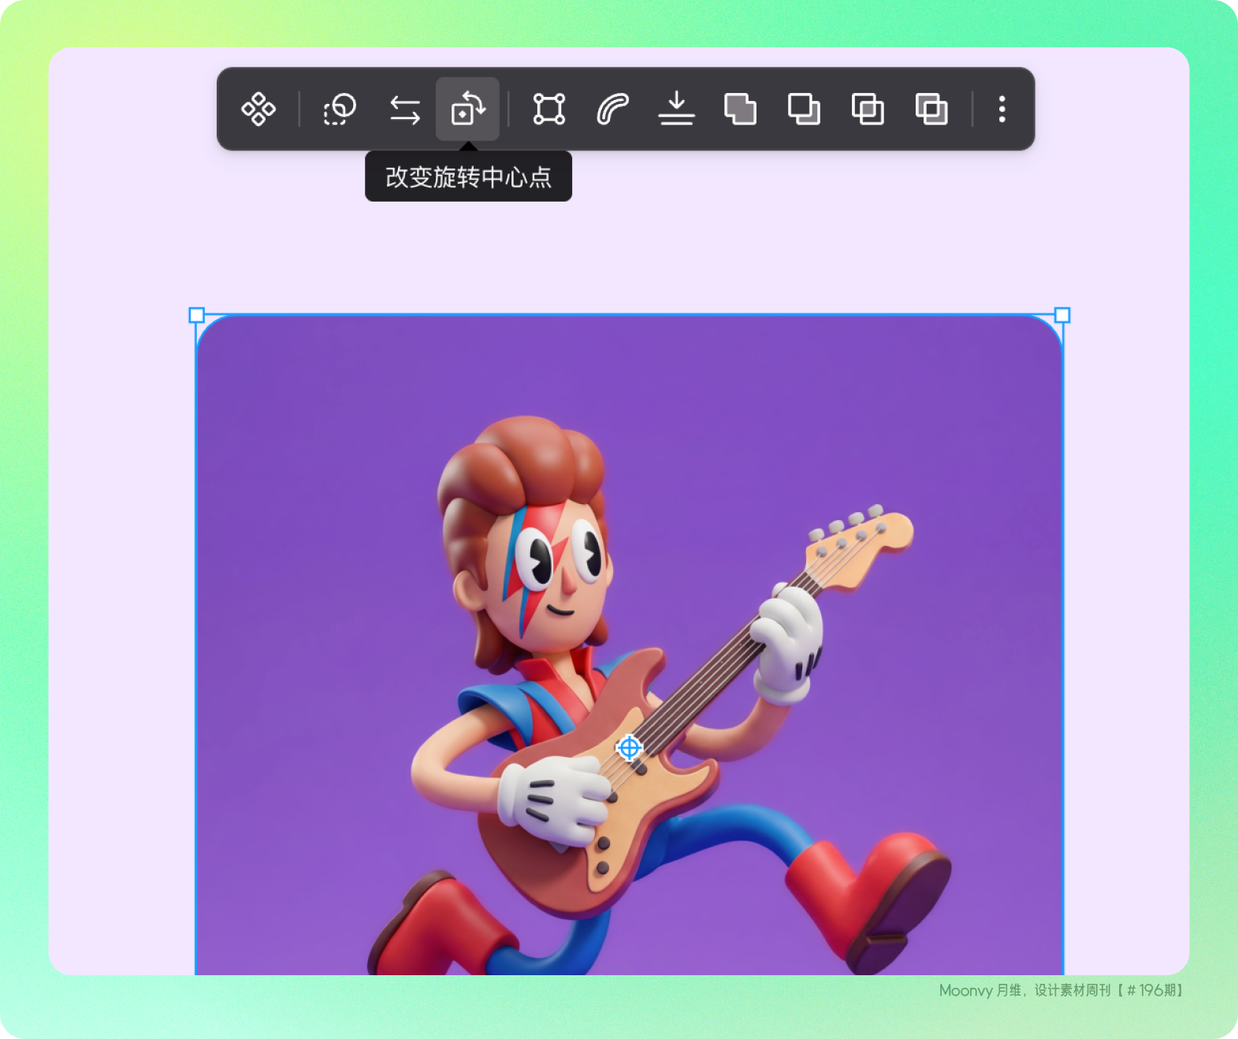Click the blue rotation center crosshair

(x=629, y=748)
